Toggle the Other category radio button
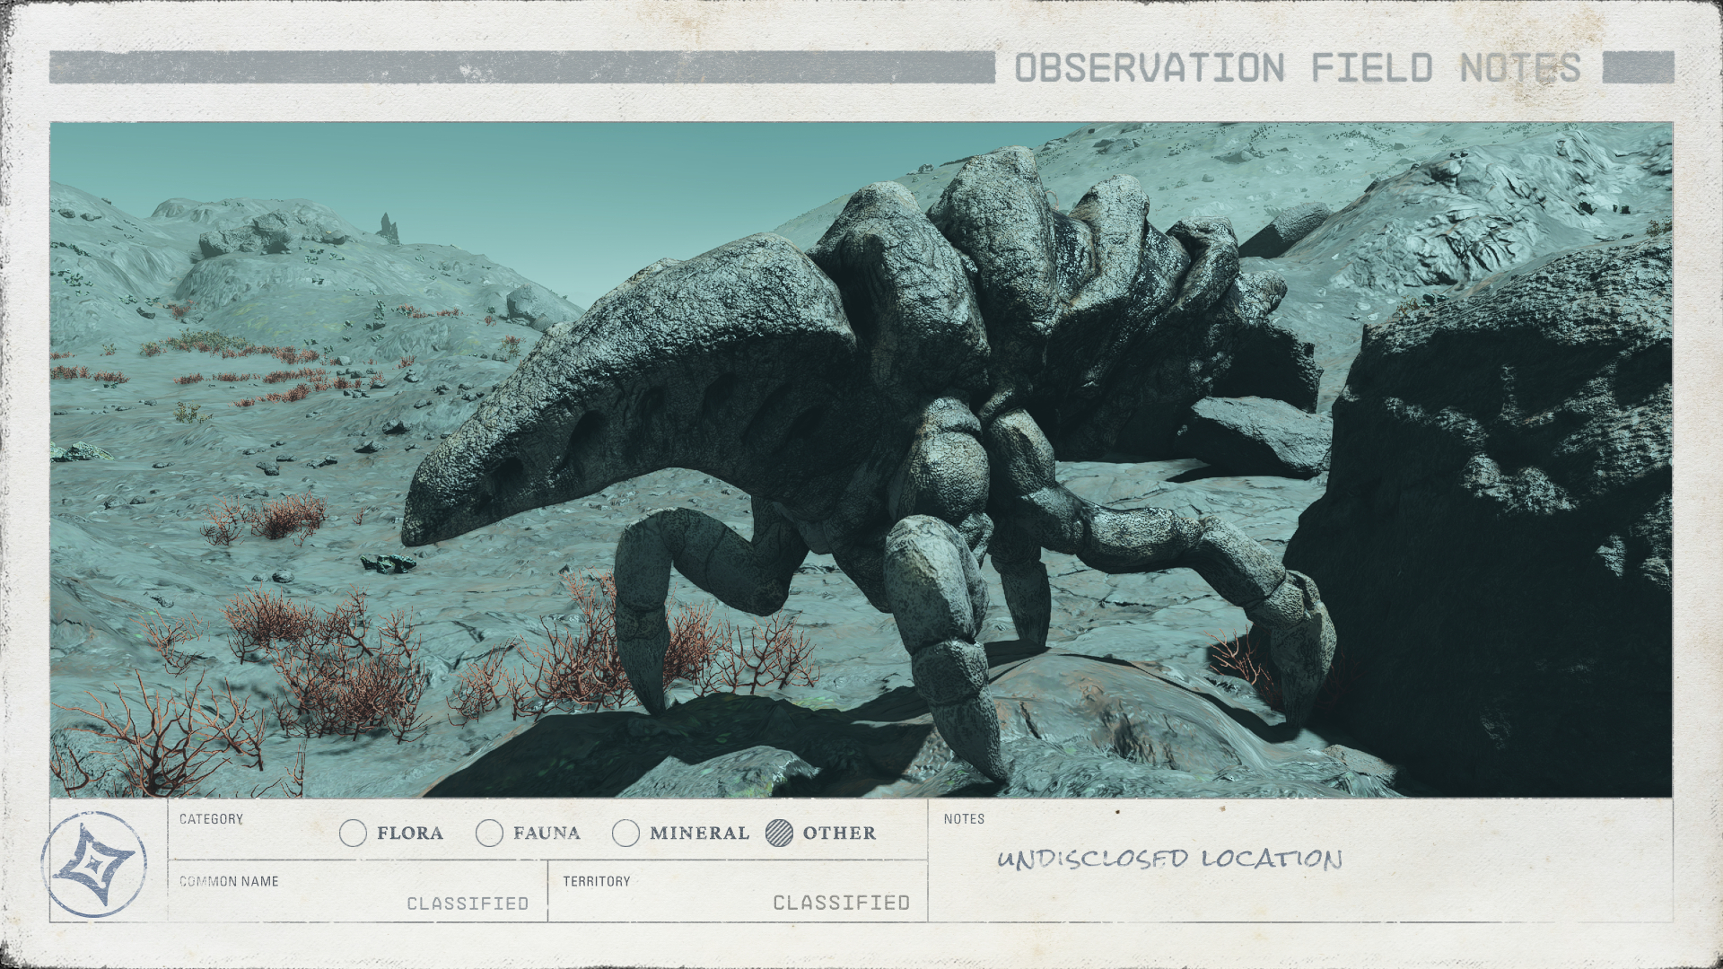The image size is (1723, 969). [x=780, y=834]
